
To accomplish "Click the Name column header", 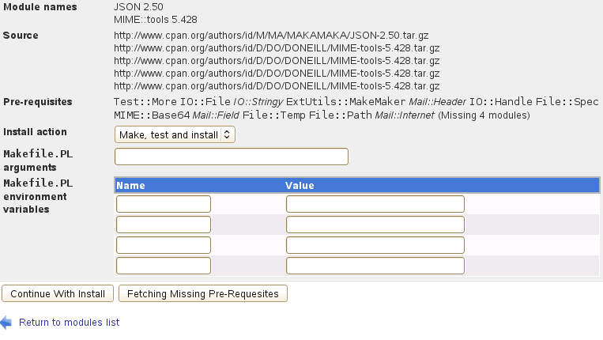I will pyautogui.click(x=130, y=186).
